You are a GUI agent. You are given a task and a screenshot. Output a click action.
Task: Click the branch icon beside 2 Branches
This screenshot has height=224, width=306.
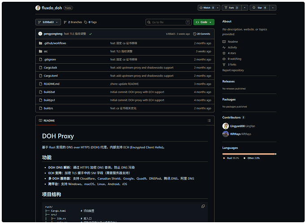click(x=65, y=22)
